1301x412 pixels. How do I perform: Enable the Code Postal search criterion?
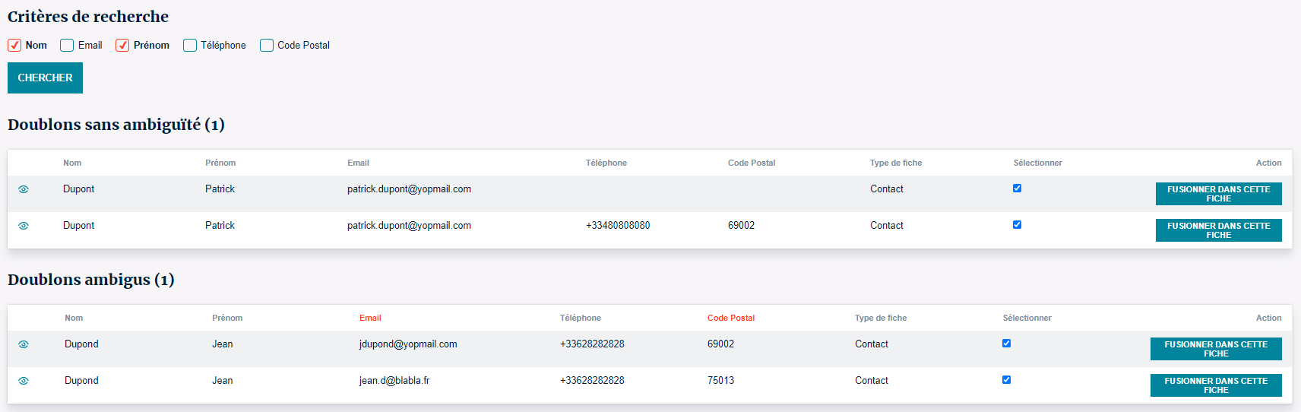pos(267,46)
